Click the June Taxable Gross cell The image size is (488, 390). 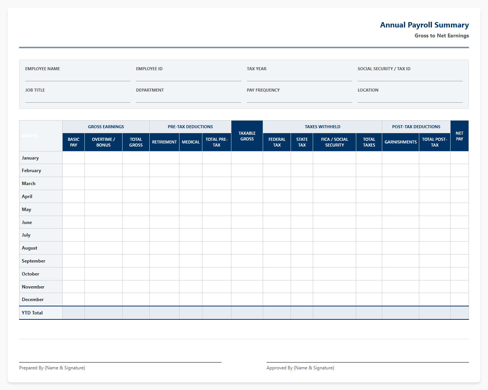[247, 222]
